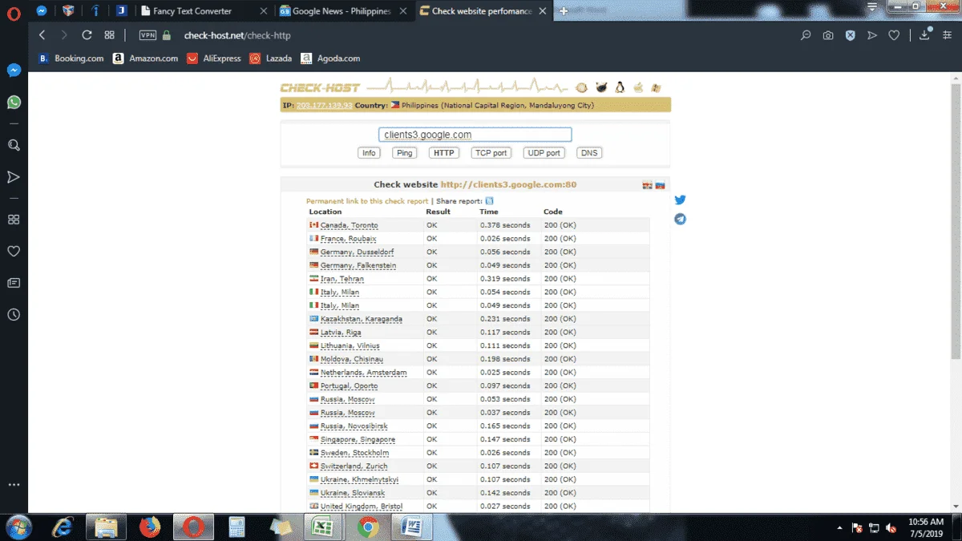Image resolution: width=962 pixels, height=541 pixels.
Task: Open a new tab with plus button
Action: (564, 11)
